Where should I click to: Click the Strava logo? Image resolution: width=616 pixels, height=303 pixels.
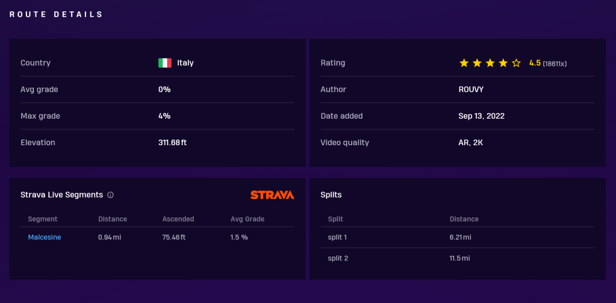click(272, 195)
